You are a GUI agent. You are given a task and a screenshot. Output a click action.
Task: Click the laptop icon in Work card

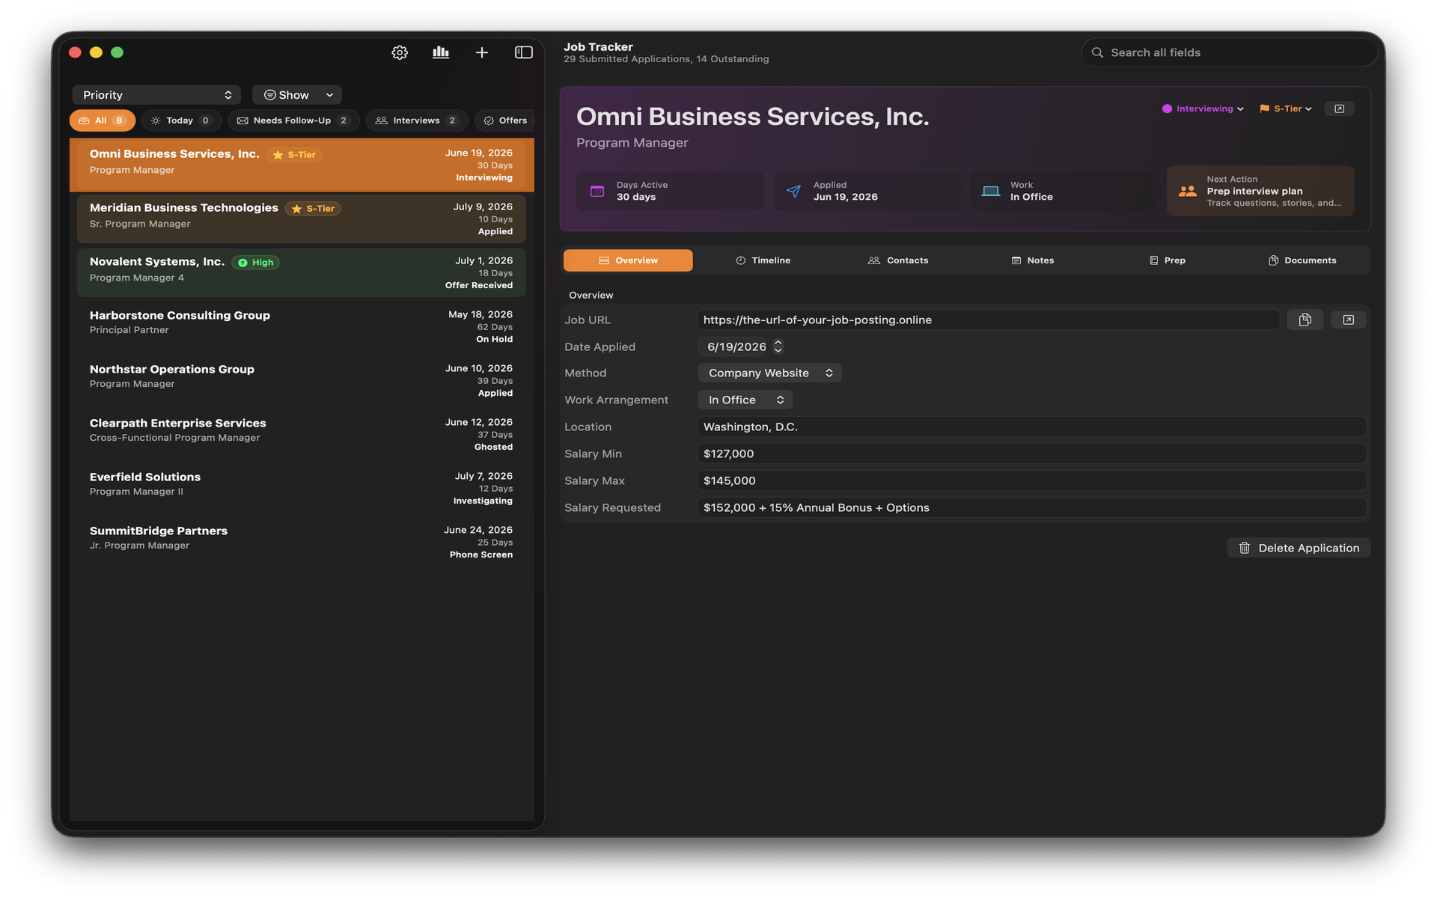(990, 191)
